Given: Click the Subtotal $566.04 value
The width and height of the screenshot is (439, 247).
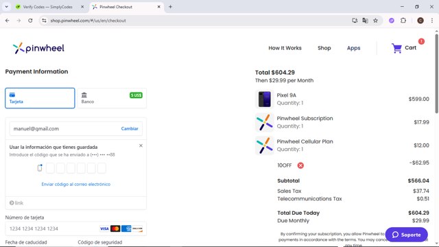Looking at the screenshot, I should point(418,180).
